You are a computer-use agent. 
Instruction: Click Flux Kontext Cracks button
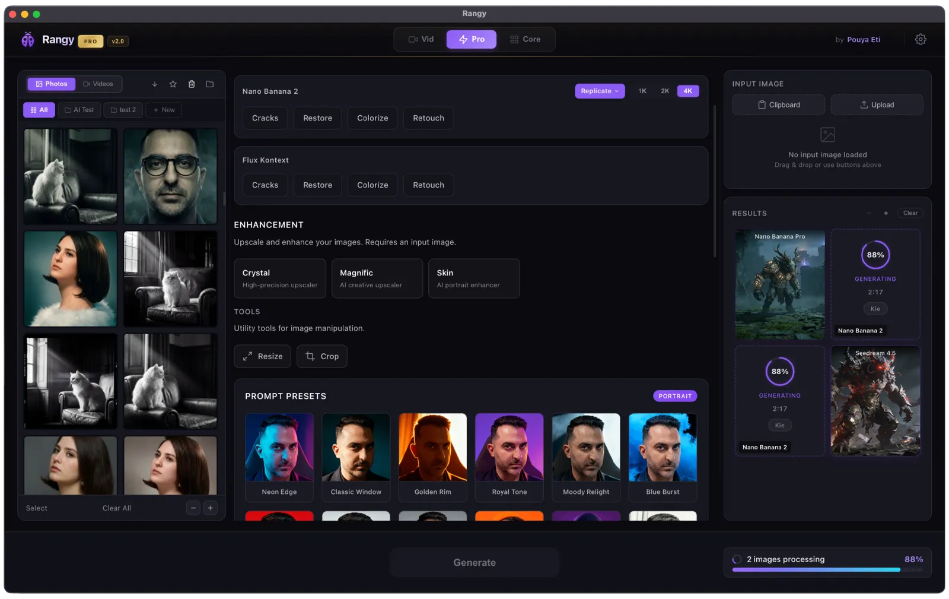[x=265, y=185]
